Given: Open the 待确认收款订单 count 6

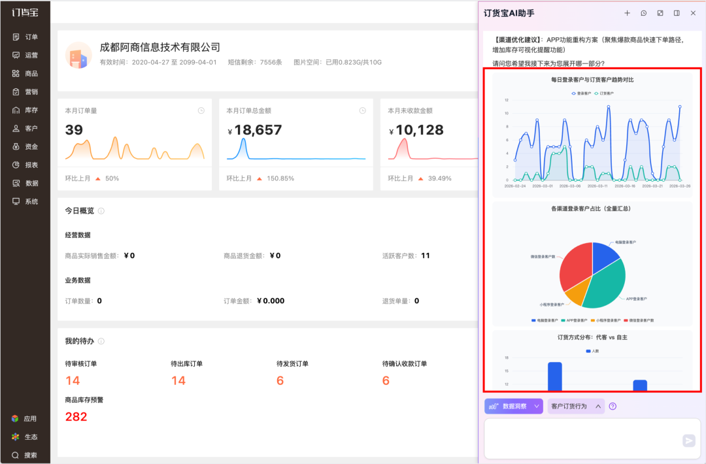Looking at the screenshot, I should coord(386,381).
